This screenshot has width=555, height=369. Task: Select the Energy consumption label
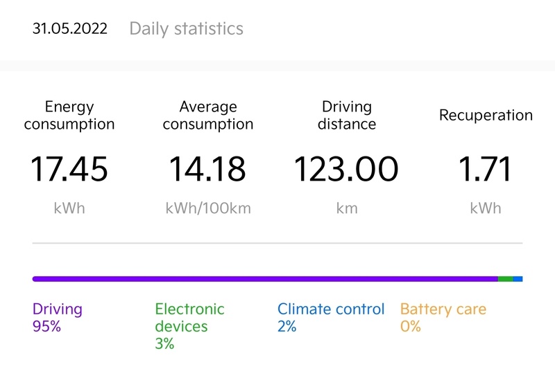[69, 116]
